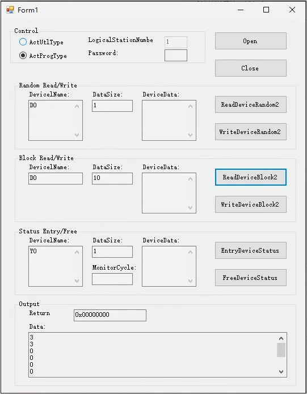Click Output Data scrollbar down arrow
The width and height of the screenshot is (307, 394).
click(281, 372)
